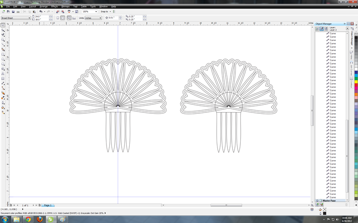The width and height of the screenshot is (358, 223).
Task: Click the Save icon in toolbar
Action: pyautogui.click(x=13, y=12)
